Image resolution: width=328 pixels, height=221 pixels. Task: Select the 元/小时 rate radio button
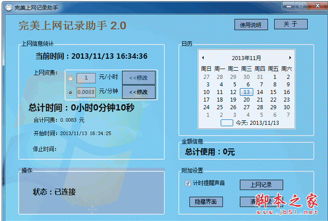[x=70, y=78]
